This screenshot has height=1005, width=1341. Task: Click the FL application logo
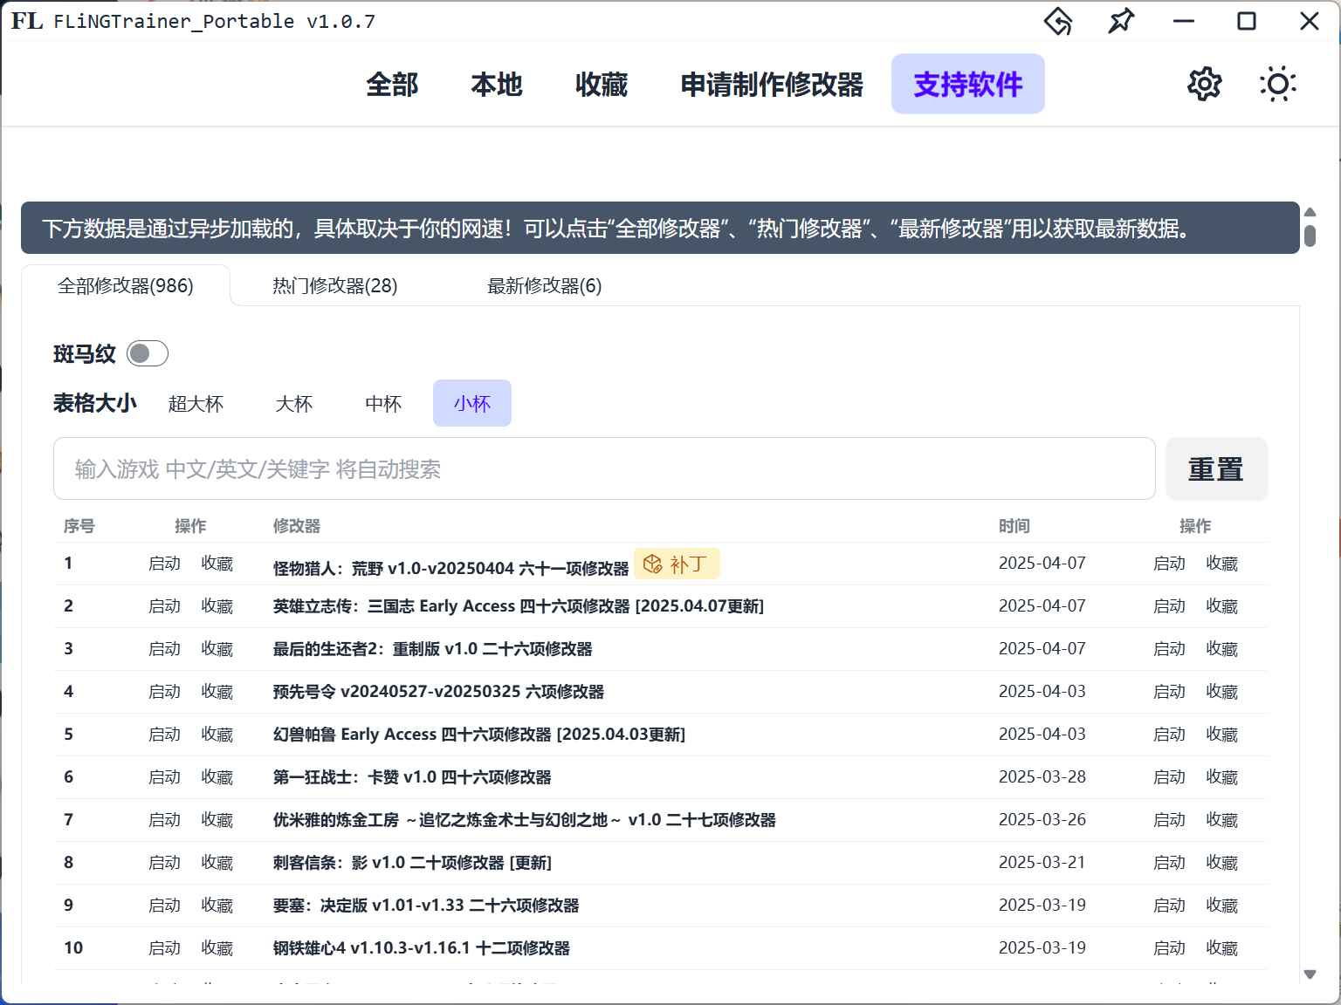25,20
